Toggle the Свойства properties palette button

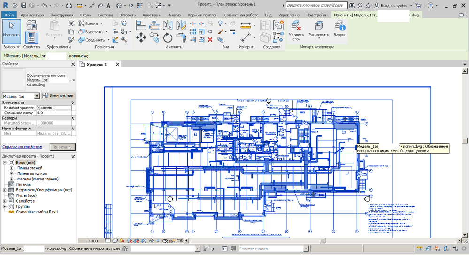31,38
